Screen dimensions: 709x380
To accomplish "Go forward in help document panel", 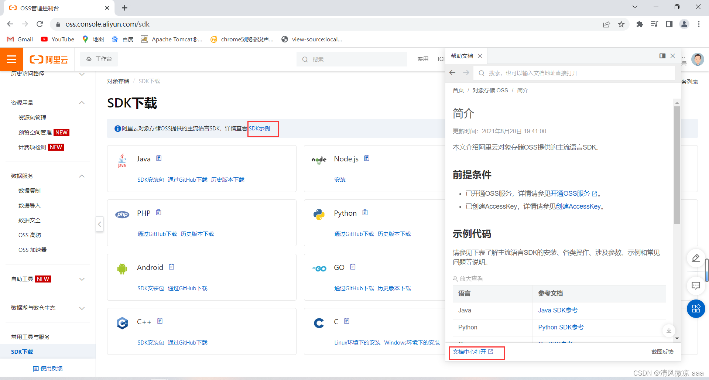I will (466, 73).
